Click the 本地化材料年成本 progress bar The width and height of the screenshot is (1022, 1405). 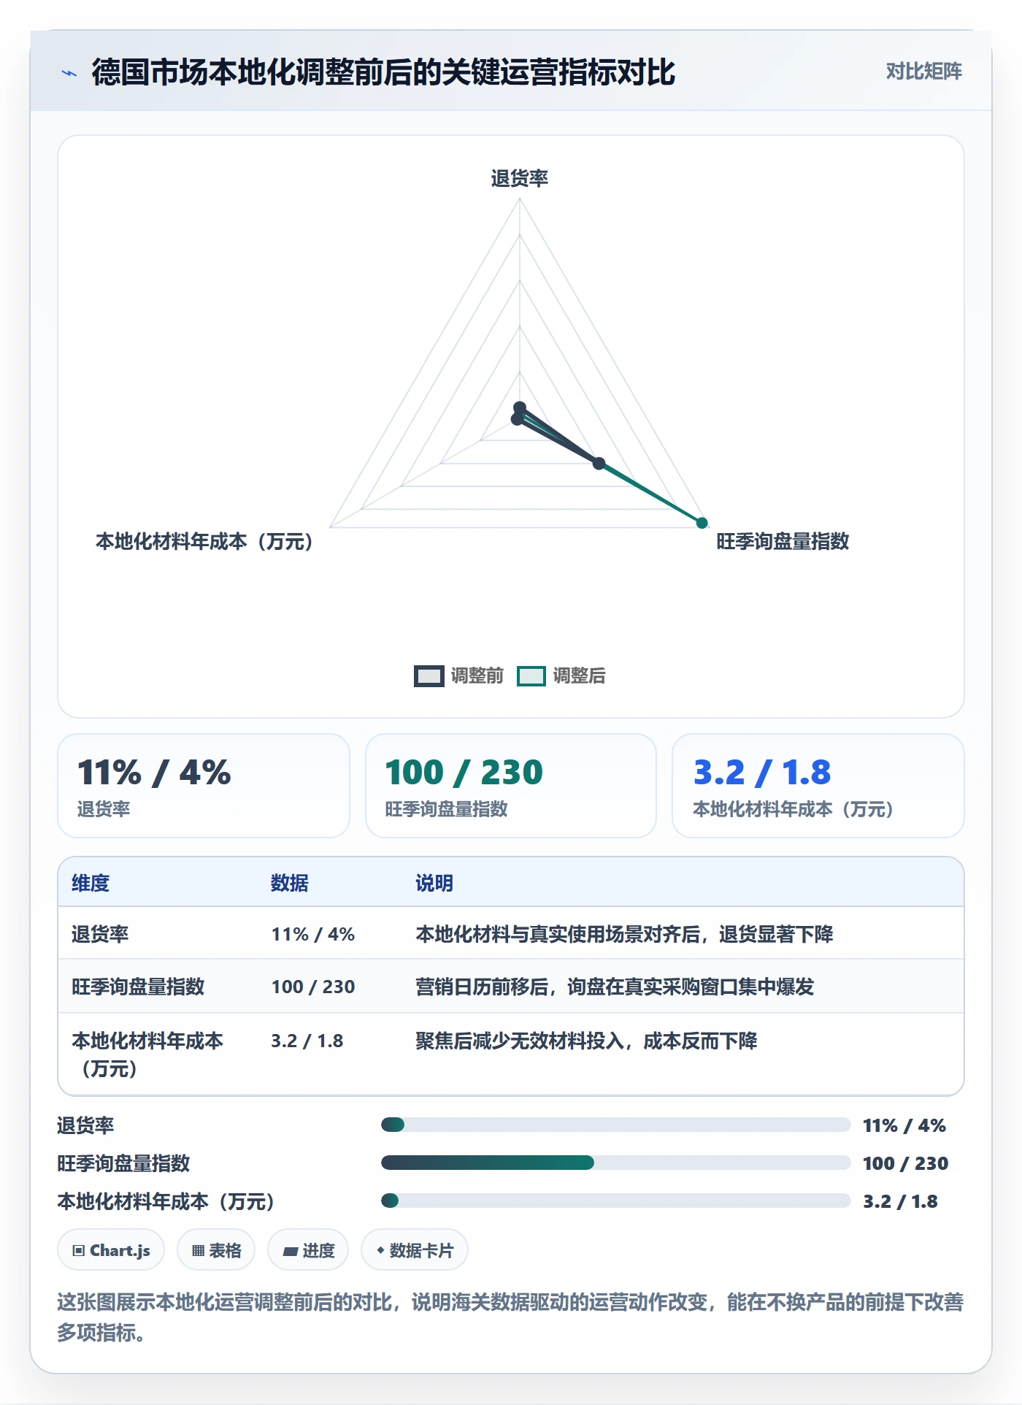pyautogui.click(x=615, y=1201)
